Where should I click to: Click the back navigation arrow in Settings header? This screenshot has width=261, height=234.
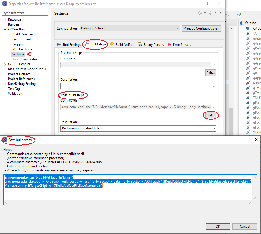pyautogui.click(x=200, y=13)
